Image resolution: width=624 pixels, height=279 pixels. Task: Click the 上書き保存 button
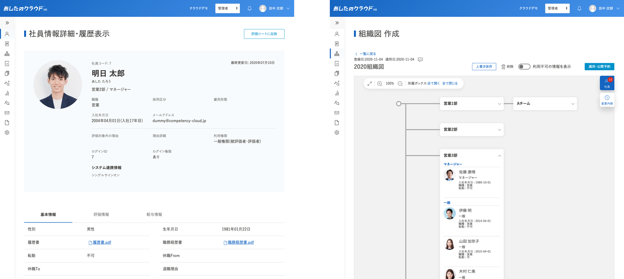[x=484, y=67]
